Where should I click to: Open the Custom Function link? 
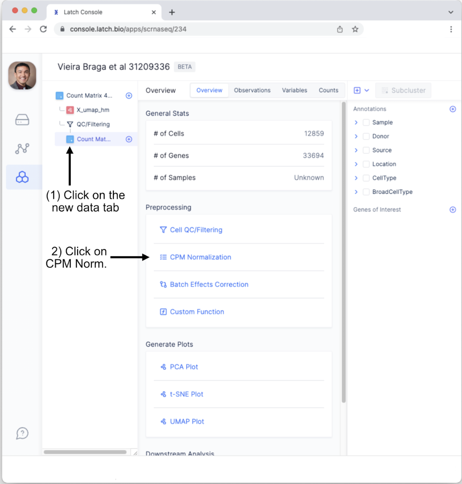[197, 312]
